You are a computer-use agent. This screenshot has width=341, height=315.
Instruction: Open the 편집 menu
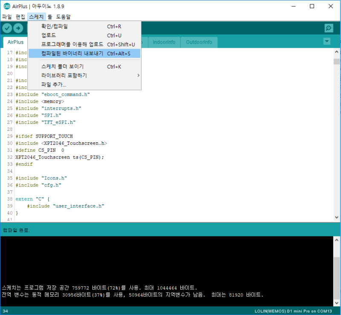click(x=20, y=16)
